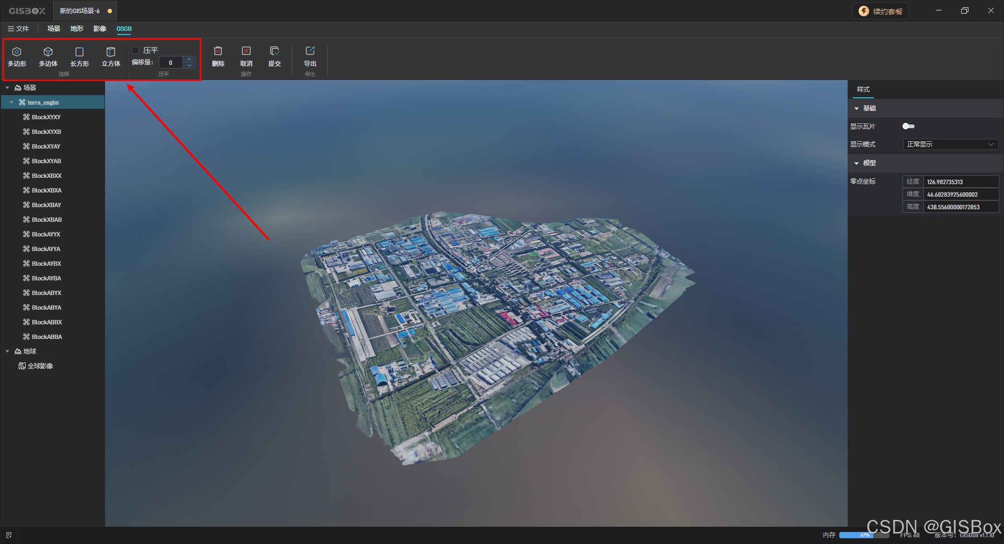Select the 长方形 rectangle tool
The height and width of the screenshot is (544, 1004).
point(79,56)
